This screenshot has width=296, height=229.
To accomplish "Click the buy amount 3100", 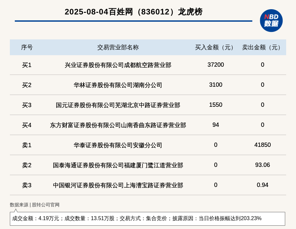I will (x=215, y=85).
